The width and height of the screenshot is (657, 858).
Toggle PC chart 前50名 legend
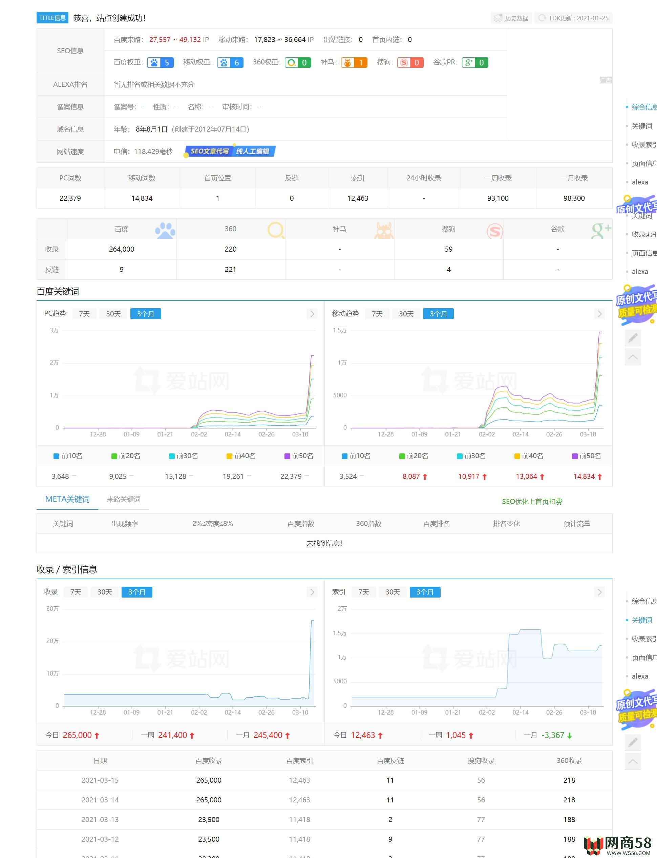[x=299, y=456]
